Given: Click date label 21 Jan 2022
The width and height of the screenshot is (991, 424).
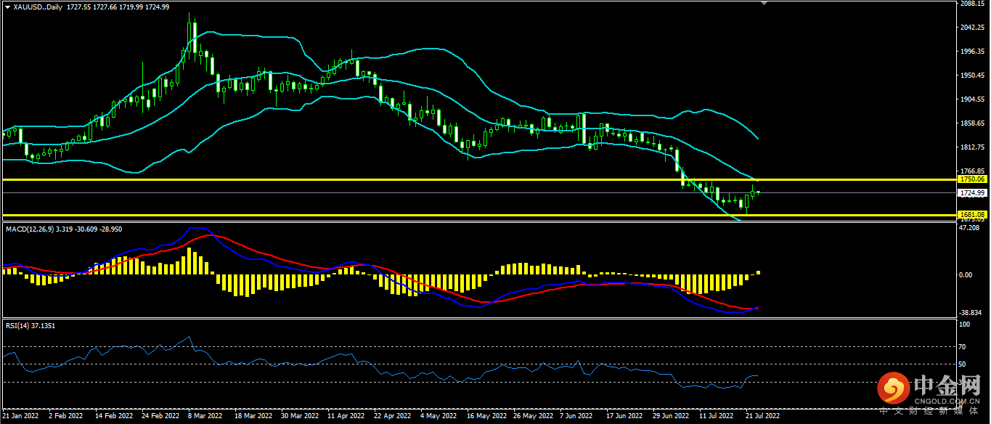Looking at the screenshot, I should pos(22,417).
